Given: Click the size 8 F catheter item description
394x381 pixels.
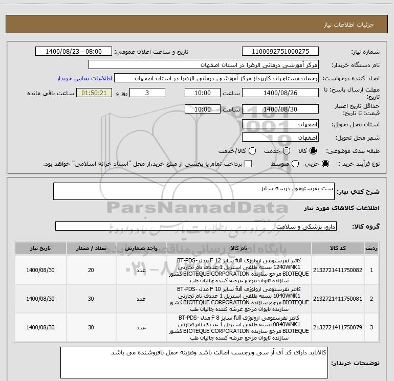Looking at the screenshot, I should (x=239, y=327).
